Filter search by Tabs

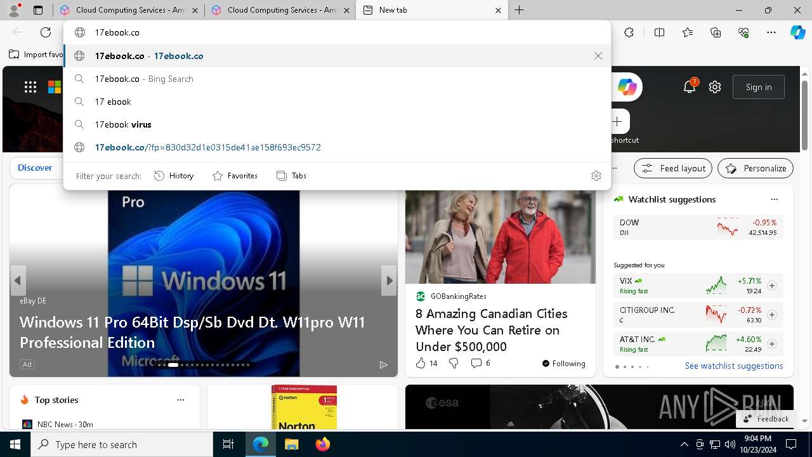point(291,176)
